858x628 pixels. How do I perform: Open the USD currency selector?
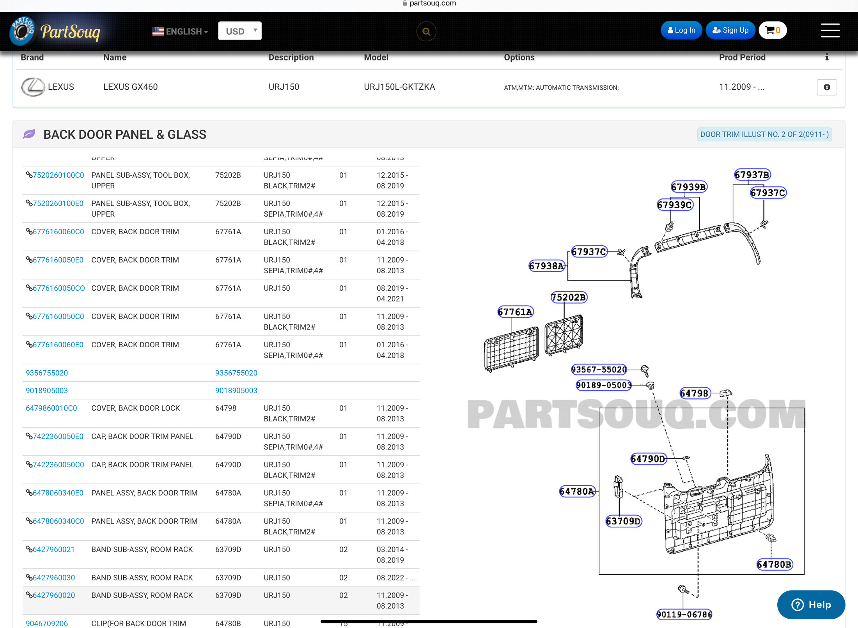[240, 31]
